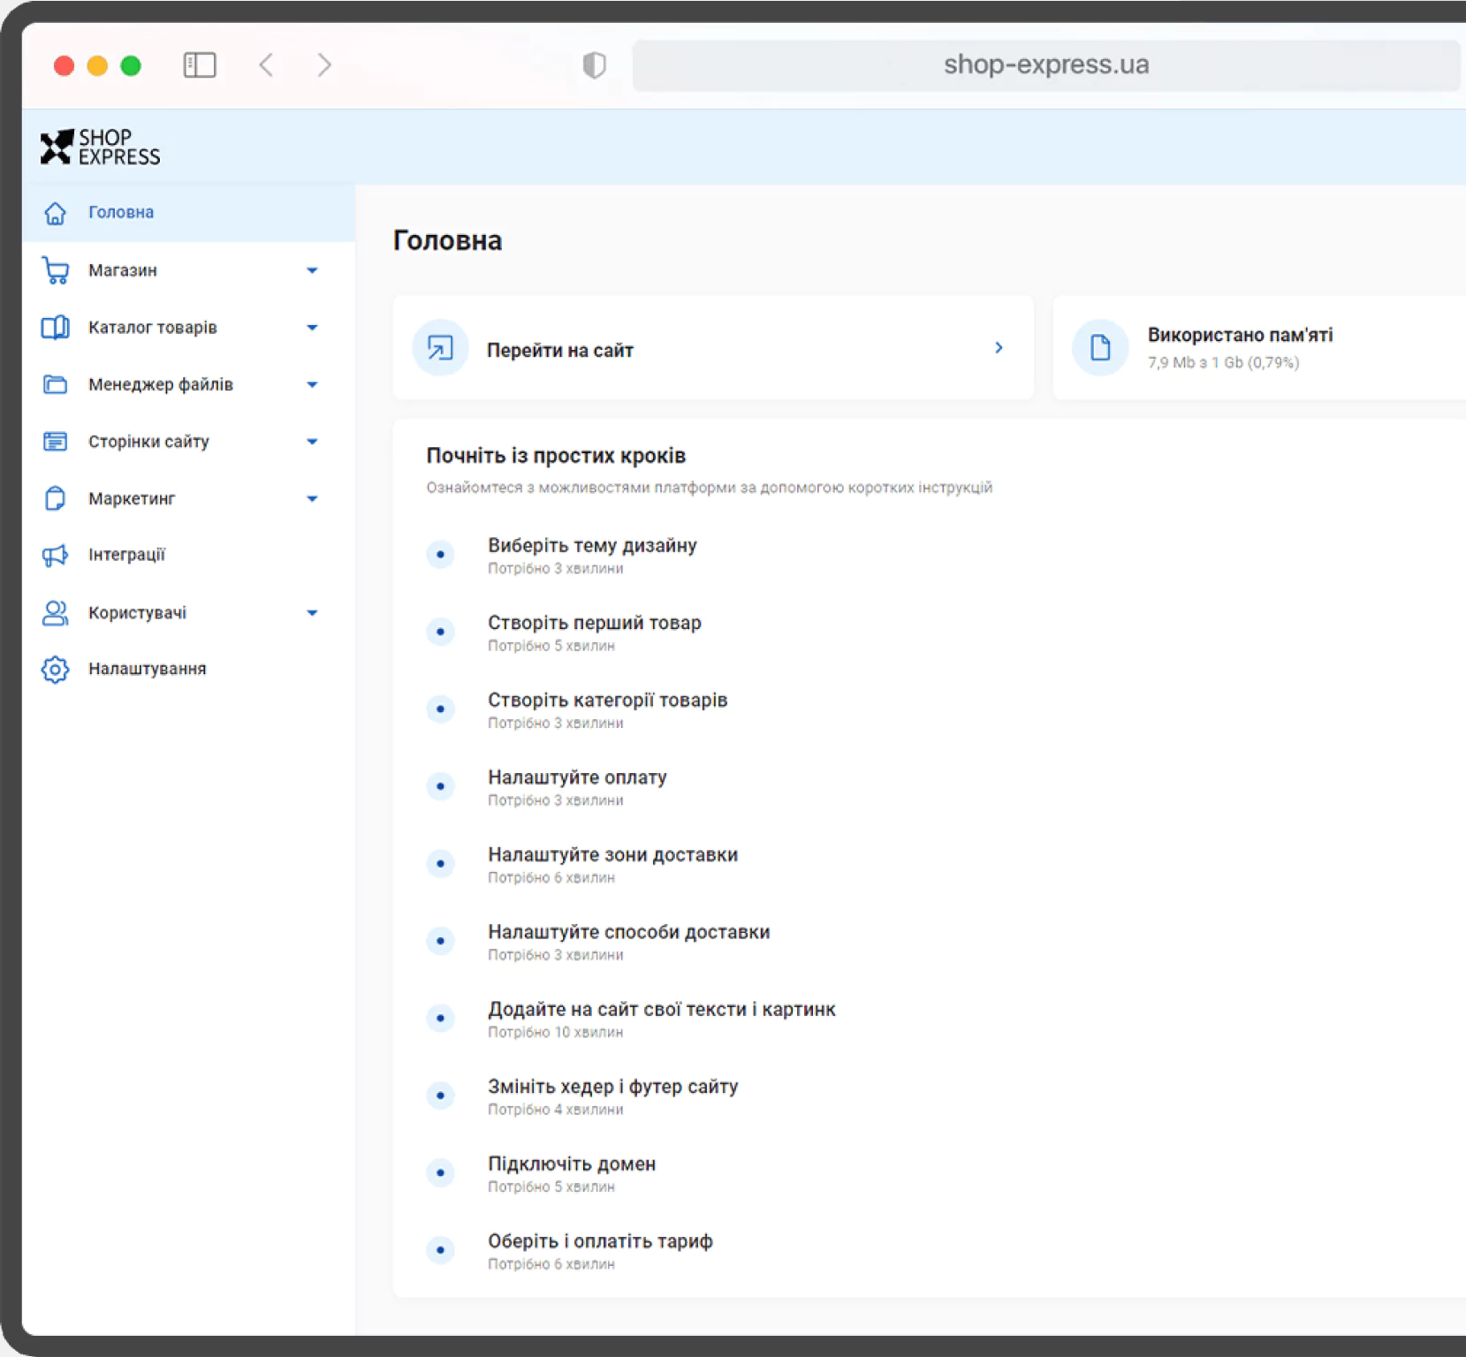The width and height of the screenshot is (1466, 1357).
Task: Click the text 'Потрібно 4 хвилини'
Action: (x=555, y=1110)
